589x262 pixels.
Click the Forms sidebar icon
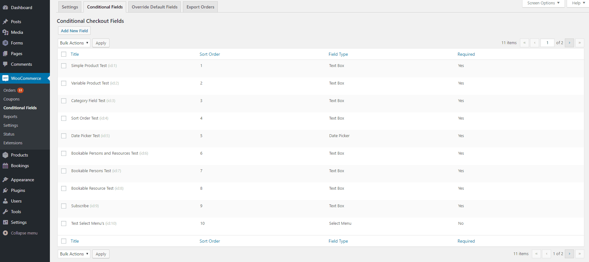[5, 43]
